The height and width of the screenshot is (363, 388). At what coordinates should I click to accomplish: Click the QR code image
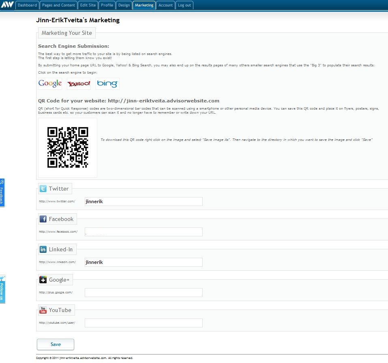[x=68, y=147]
